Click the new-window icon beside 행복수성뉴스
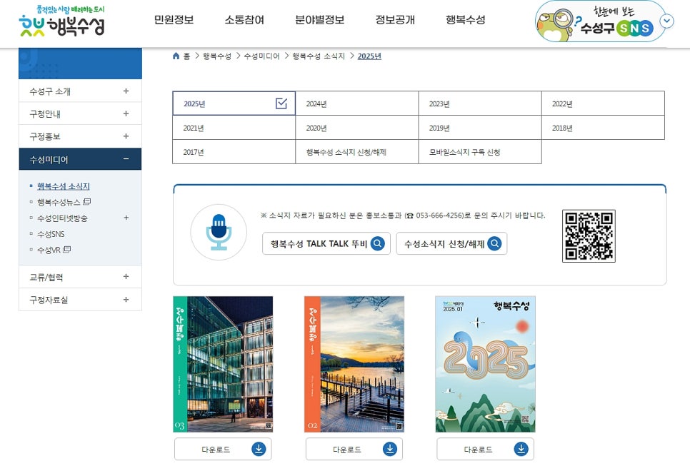The height and width of the screenshot is (466, 690). pyautogui.click(x=86, y=202)
